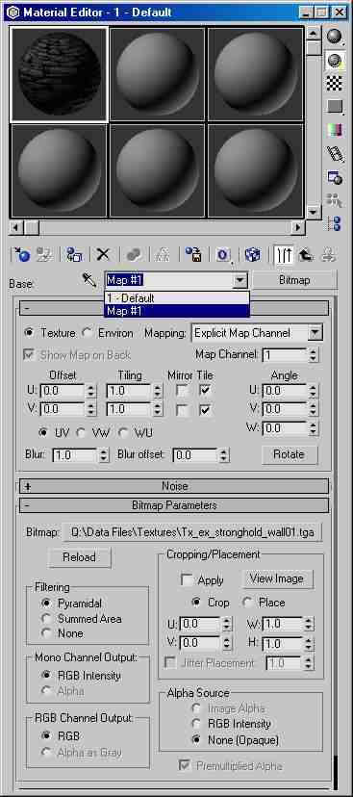Enable the Apply cropping checkbox

187,580
